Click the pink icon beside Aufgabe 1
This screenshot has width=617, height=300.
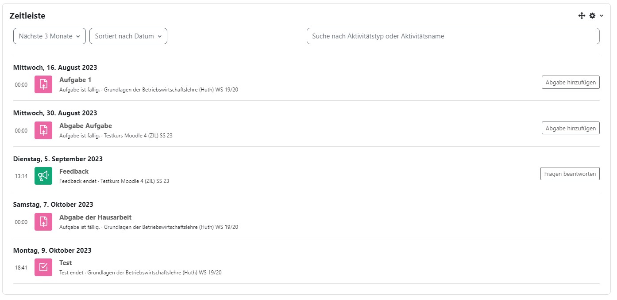coord(43,84)
